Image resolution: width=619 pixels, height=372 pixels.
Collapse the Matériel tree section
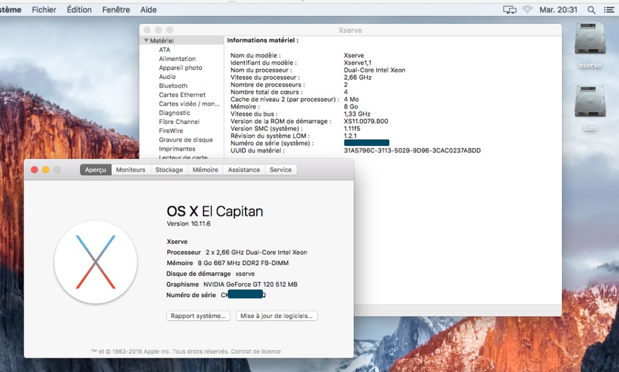pos(147,40)
